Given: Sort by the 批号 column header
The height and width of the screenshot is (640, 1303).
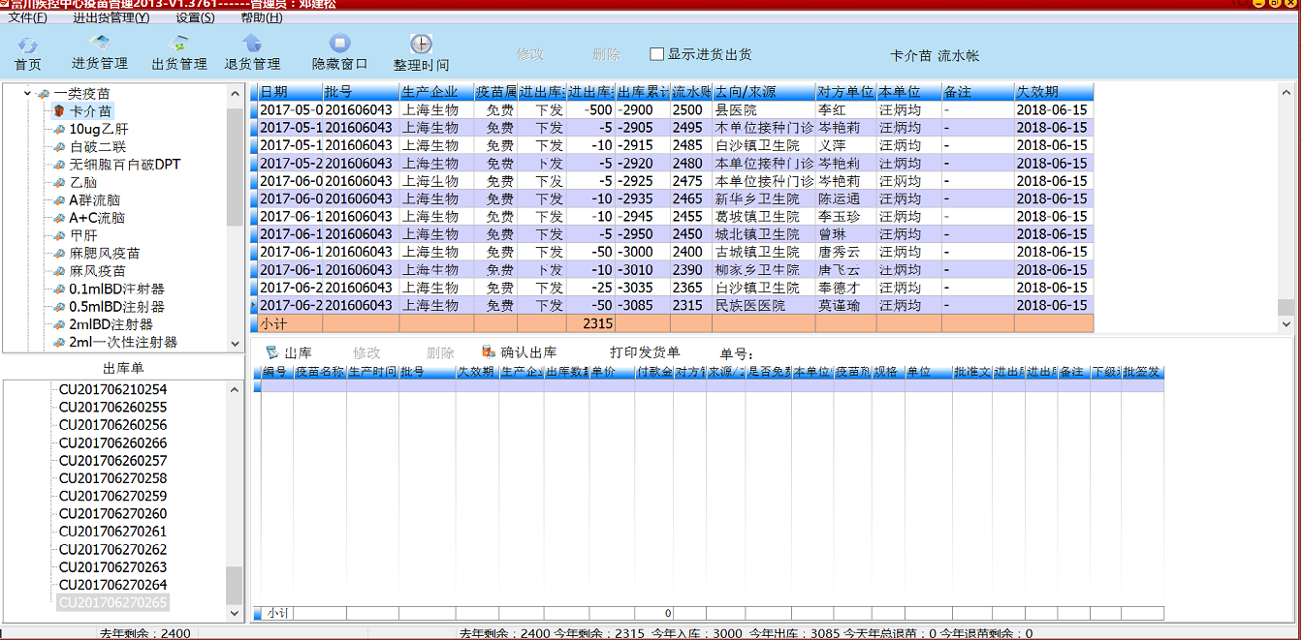Looking at the screenshot, I should pos(361,92).
